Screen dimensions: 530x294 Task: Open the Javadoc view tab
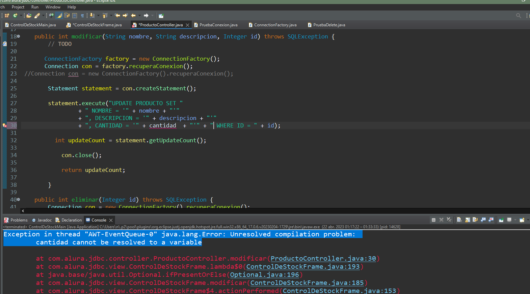(42, 220)
